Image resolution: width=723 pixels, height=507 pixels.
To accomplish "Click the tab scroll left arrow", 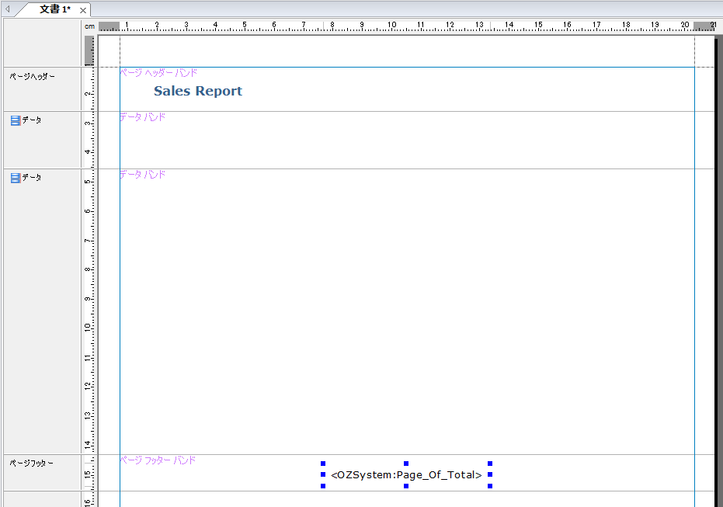I will tap(8, 9).
